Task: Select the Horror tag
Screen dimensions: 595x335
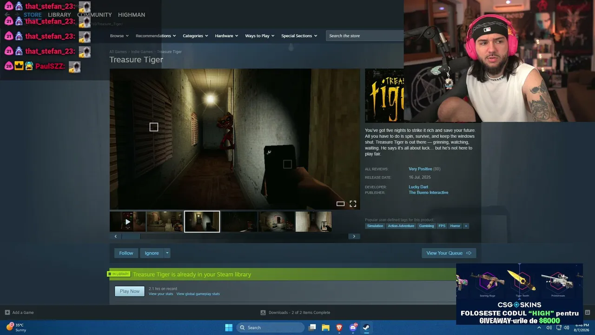Action: 455,226
